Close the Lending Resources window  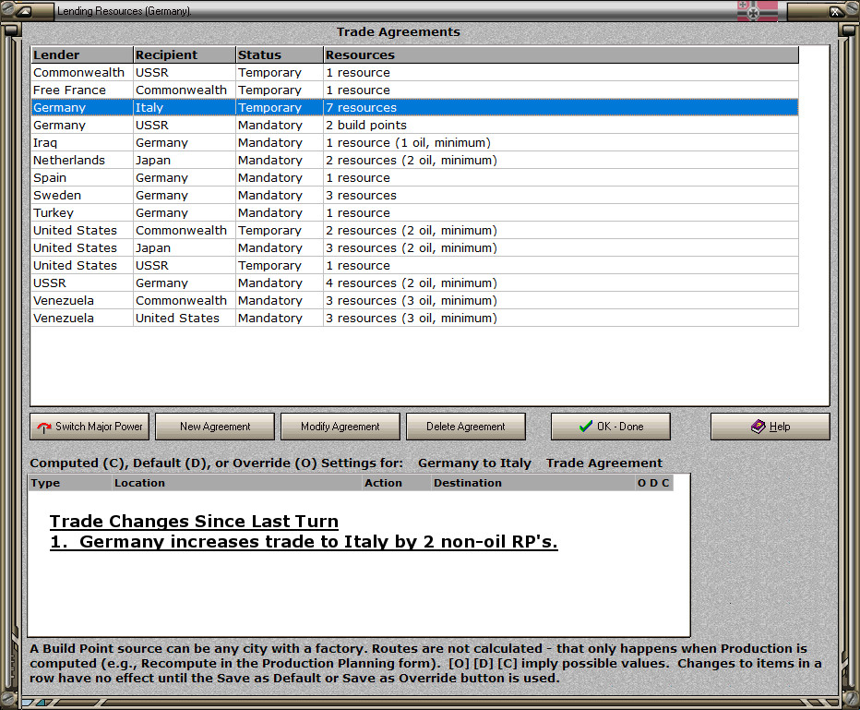click(x=835, y=11)
